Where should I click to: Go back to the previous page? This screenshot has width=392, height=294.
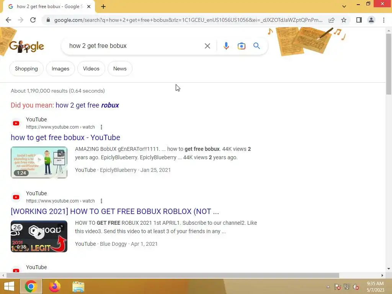8,20
